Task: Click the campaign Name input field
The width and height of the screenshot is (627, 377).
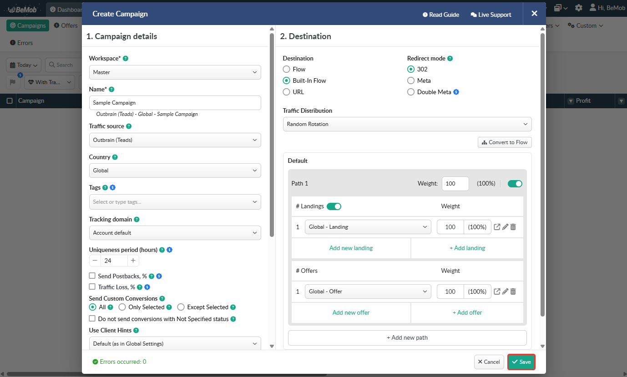Action: (175, 103)
